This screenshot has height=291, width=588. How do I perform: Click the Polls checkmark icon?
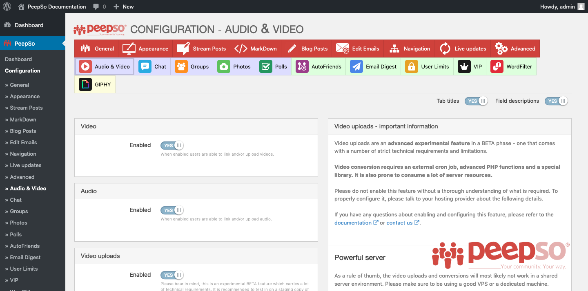[x=266, y=66]
